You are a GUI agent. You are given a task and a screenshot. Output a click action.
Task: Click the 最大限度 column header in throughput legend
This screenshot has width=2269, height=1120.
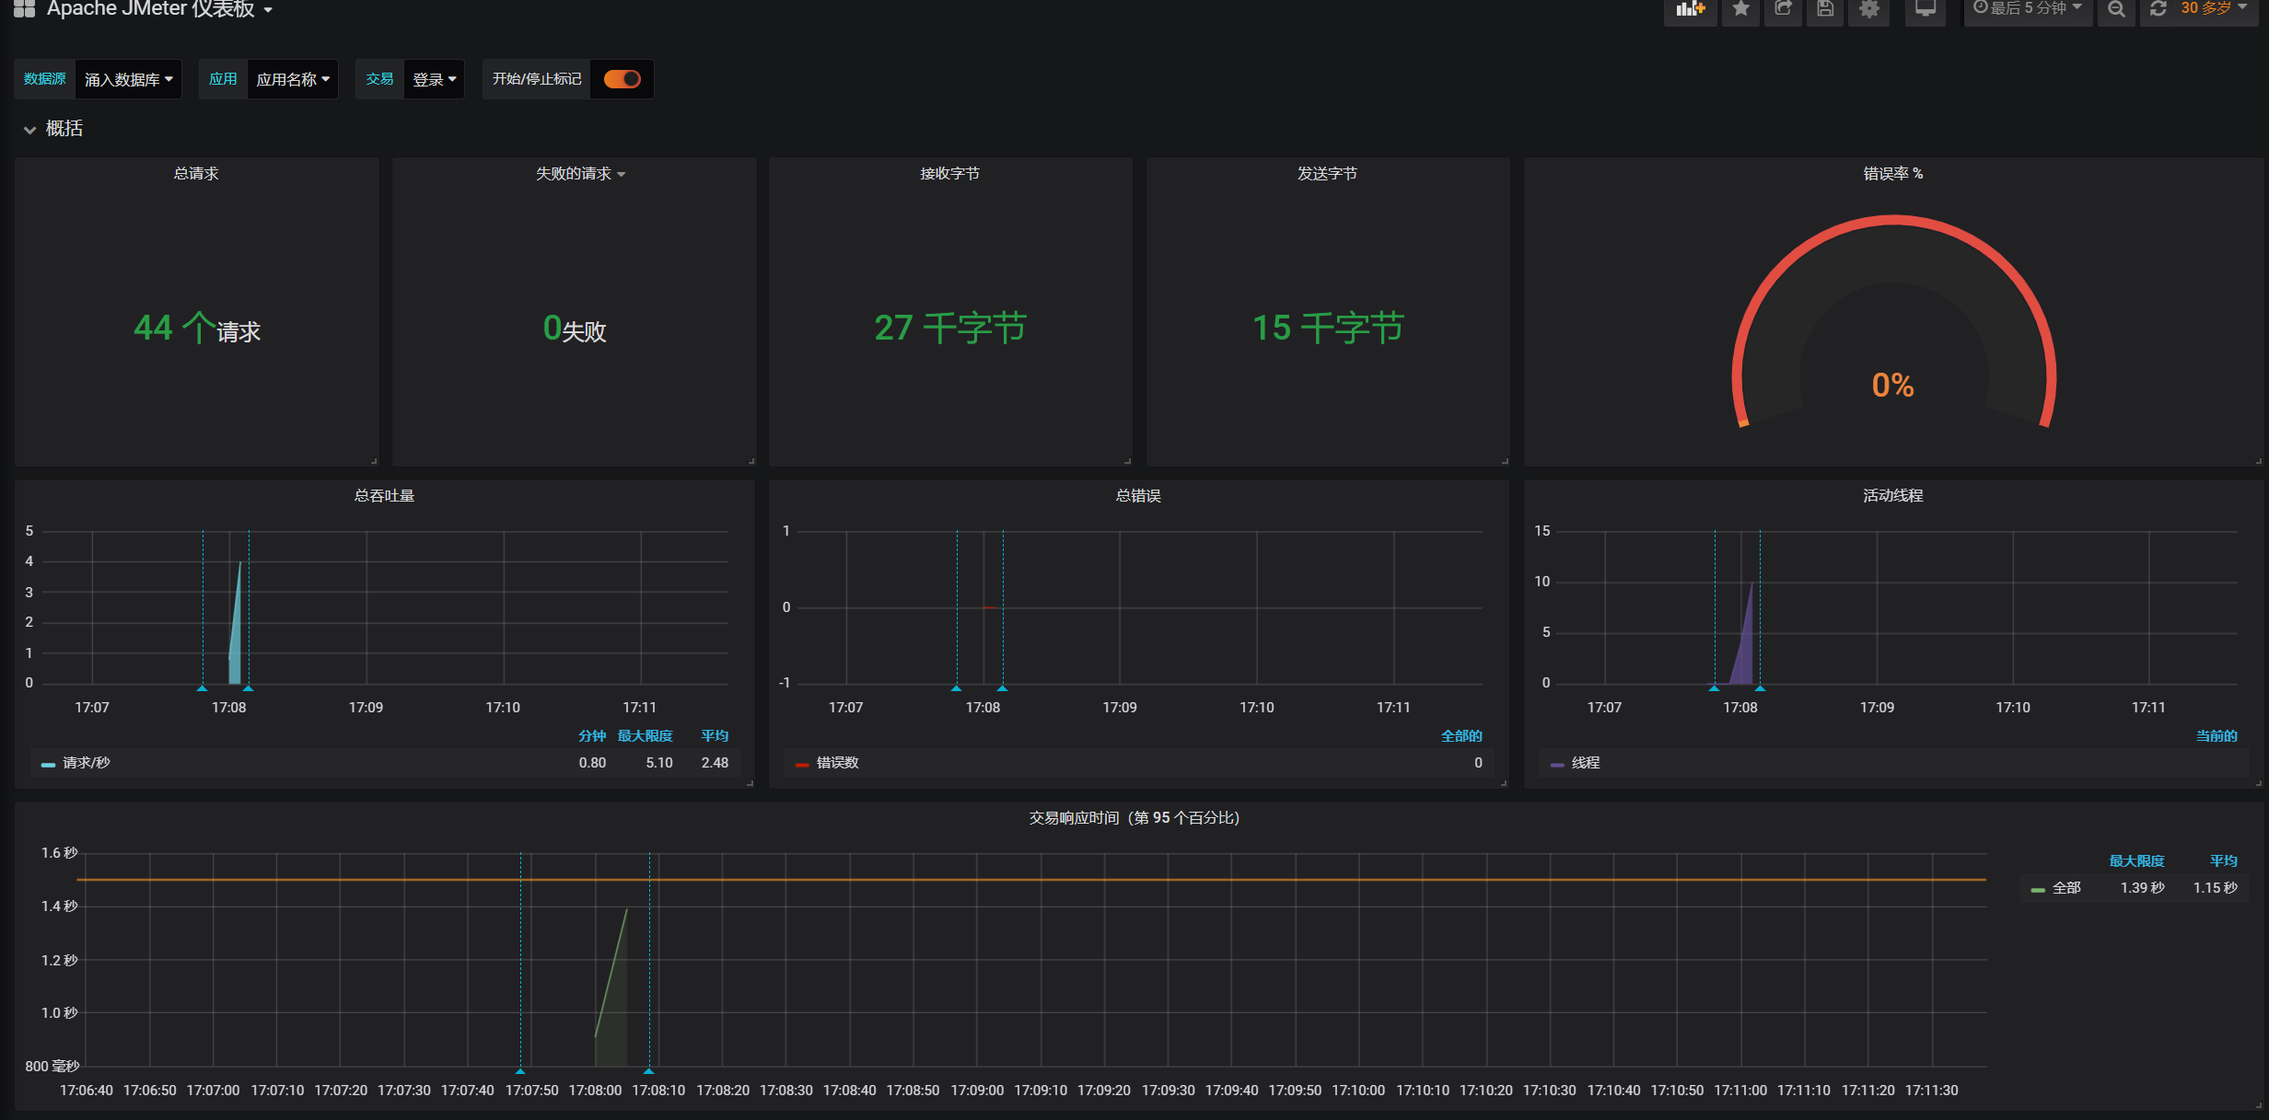[x=645, y=736]
